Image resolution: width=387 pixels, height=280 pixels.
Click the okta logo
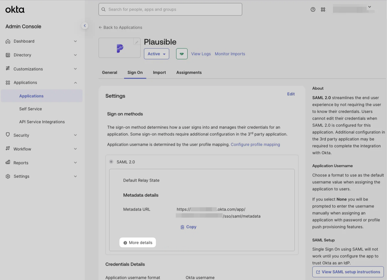point(15,9)
